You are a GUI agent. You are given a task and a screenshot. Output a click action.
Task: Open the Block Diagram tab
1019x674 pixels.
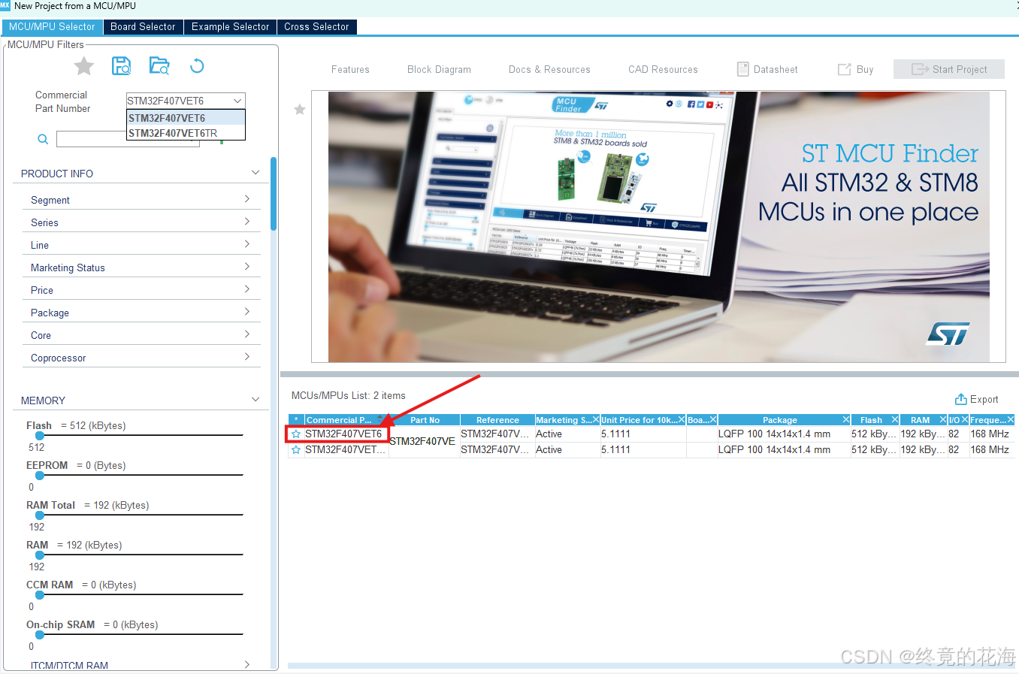point(439,69)
